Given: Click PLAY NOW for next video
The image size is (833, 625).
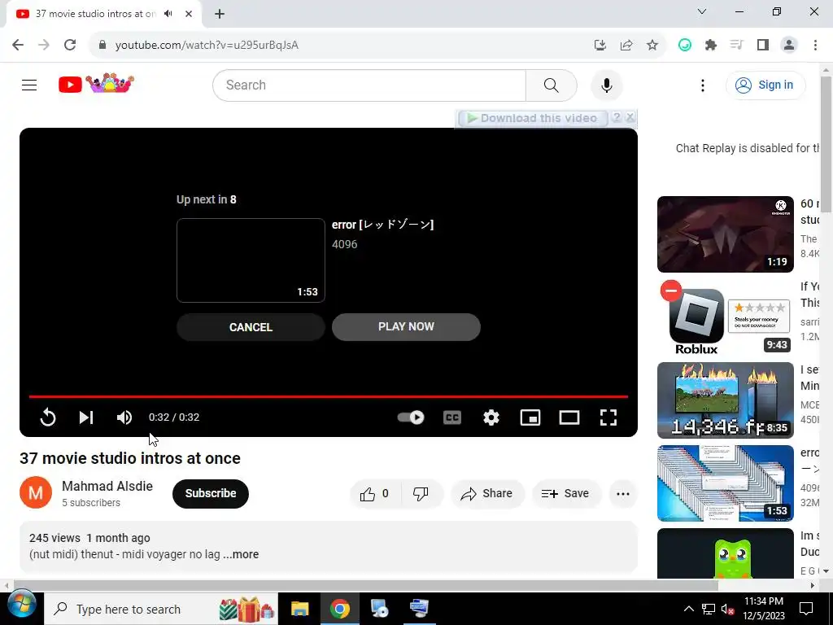Looking at the screenshot, I should click(x=406, y=327).
